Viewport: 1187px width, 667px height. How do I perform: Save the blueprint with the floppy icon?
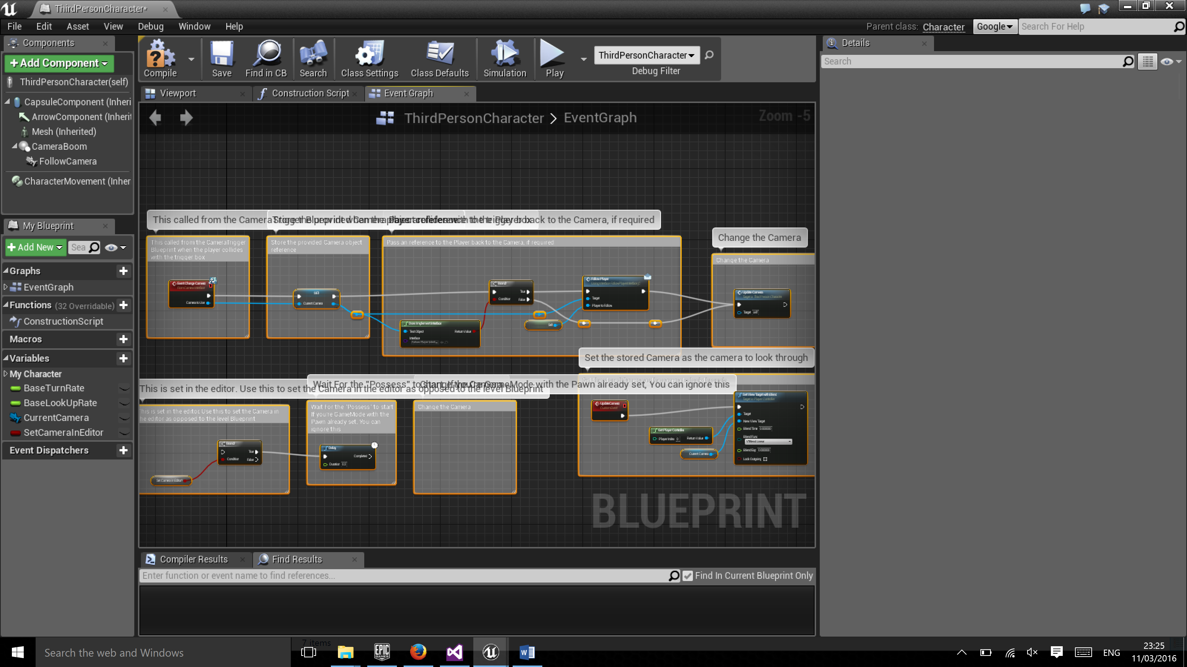pyautogui.click(x=222, y=59)
